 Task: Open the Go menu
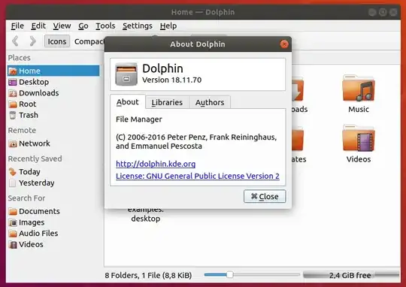point(83,26)
